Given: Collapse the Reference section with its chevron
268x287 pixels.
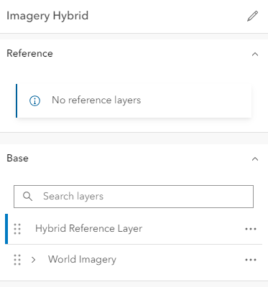Looking at the screenshot, I should pos(255,55).
